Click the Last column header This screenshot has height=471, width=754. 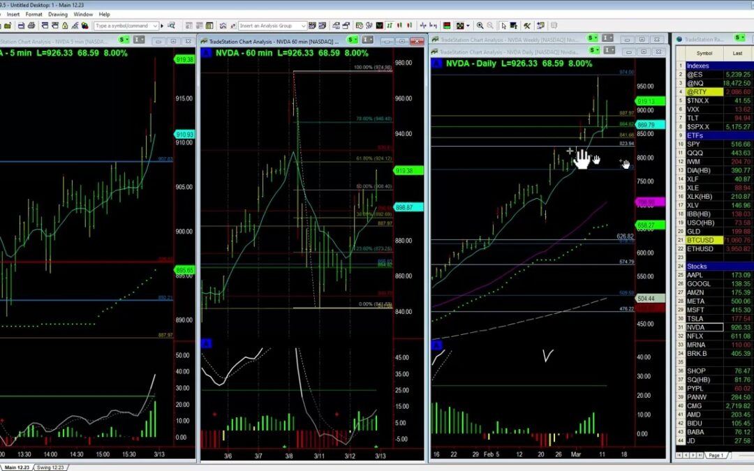click(x=738, y=53)
